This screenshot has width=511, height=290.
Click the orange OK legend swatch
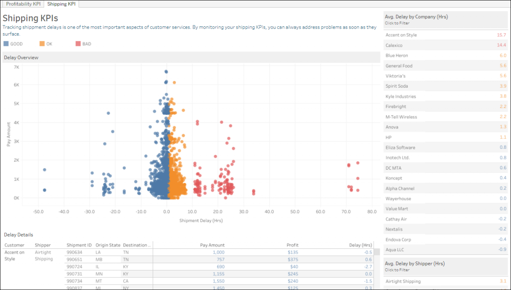point(42,44)
